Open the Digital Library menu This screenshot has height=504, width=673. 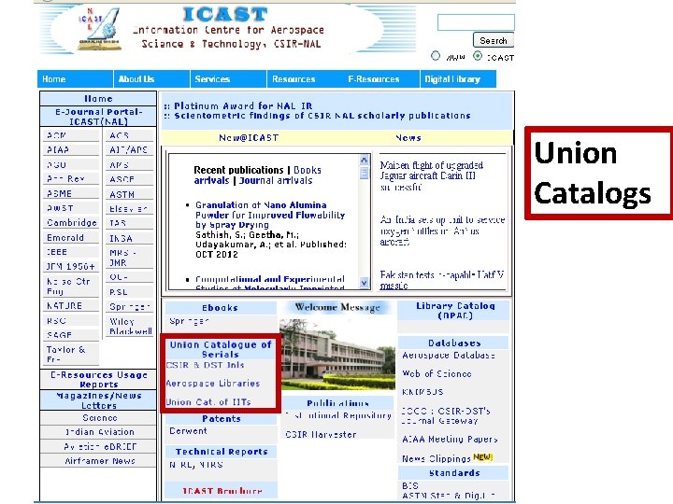coord(458,78)
